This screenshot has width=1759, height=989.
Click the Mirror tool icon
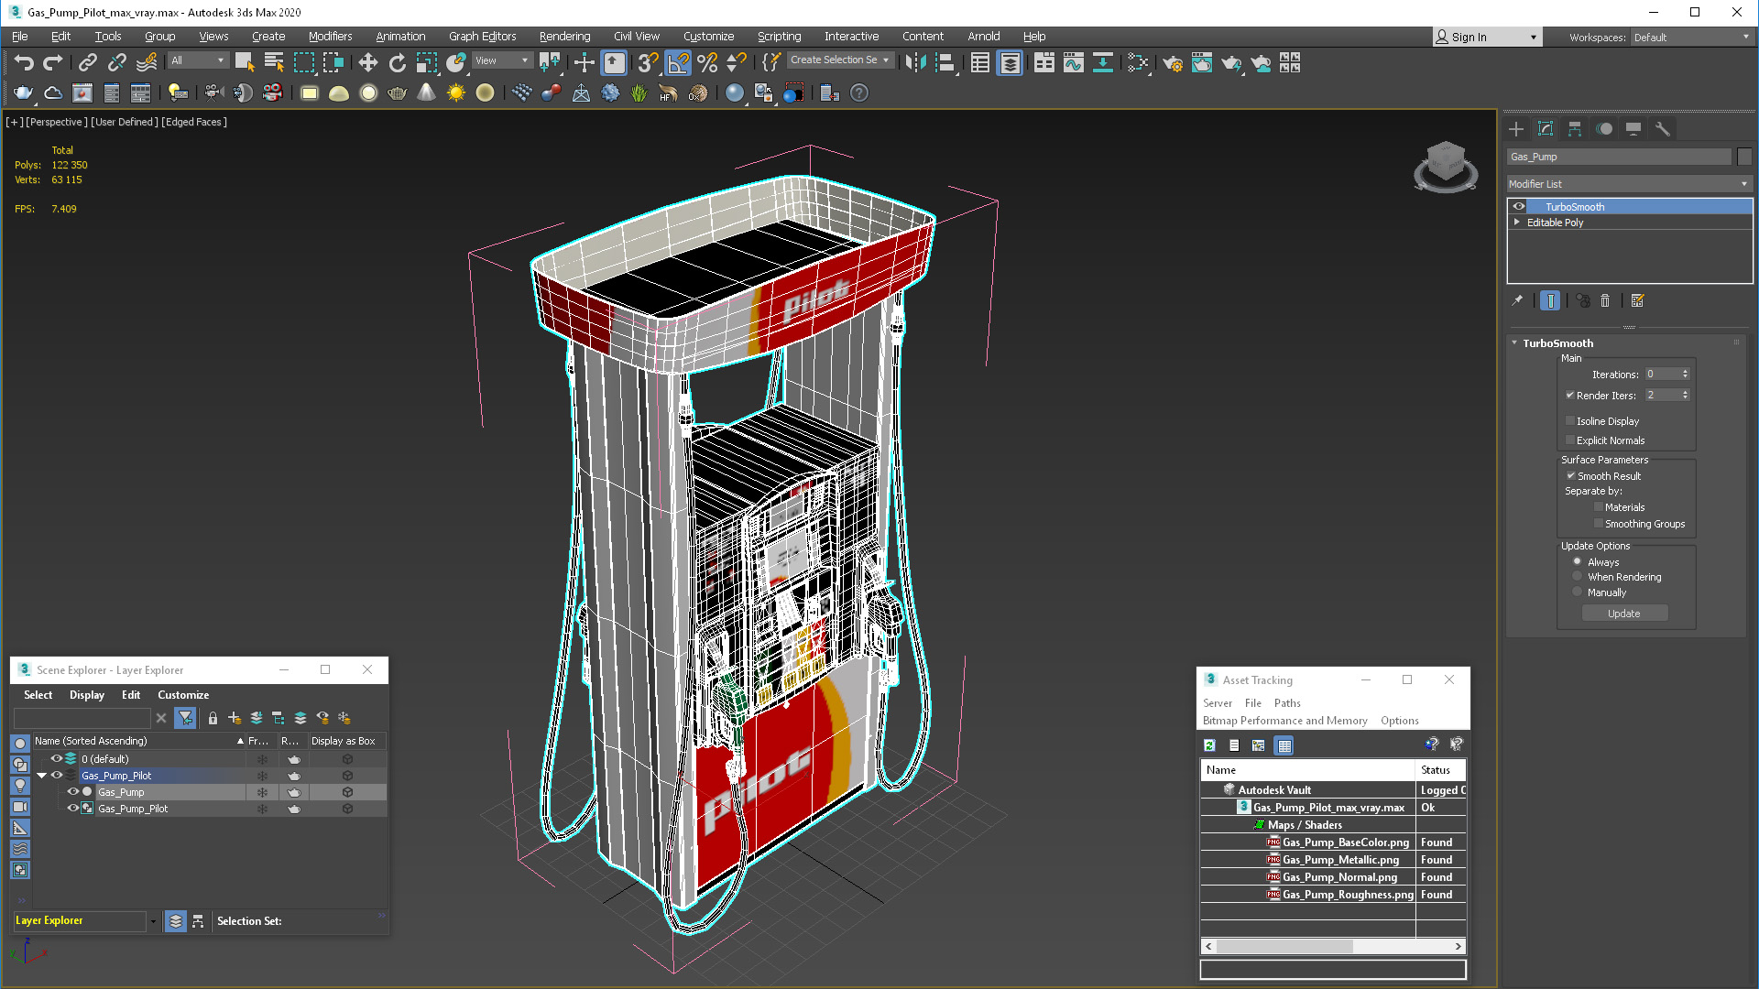click(915, 62)
